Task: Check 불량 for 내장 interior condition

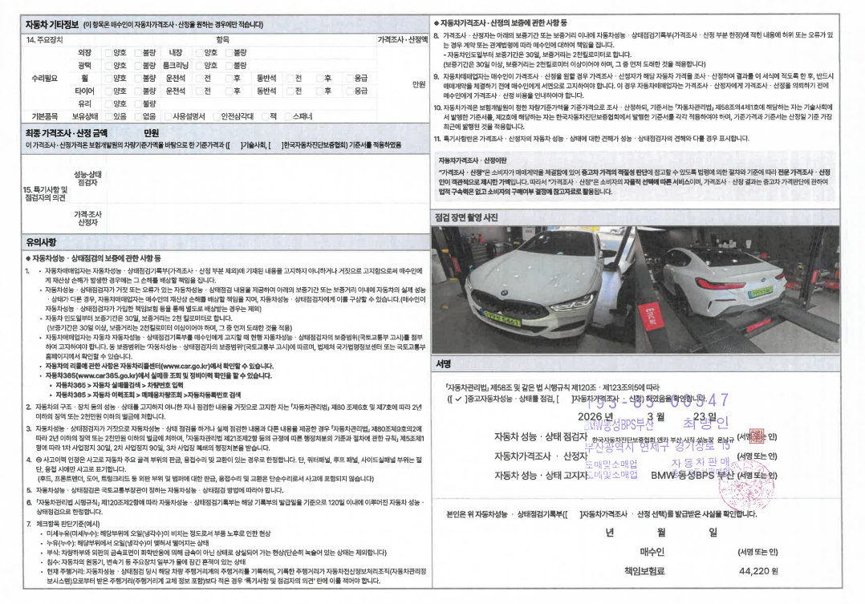Action: click(229, 52)
